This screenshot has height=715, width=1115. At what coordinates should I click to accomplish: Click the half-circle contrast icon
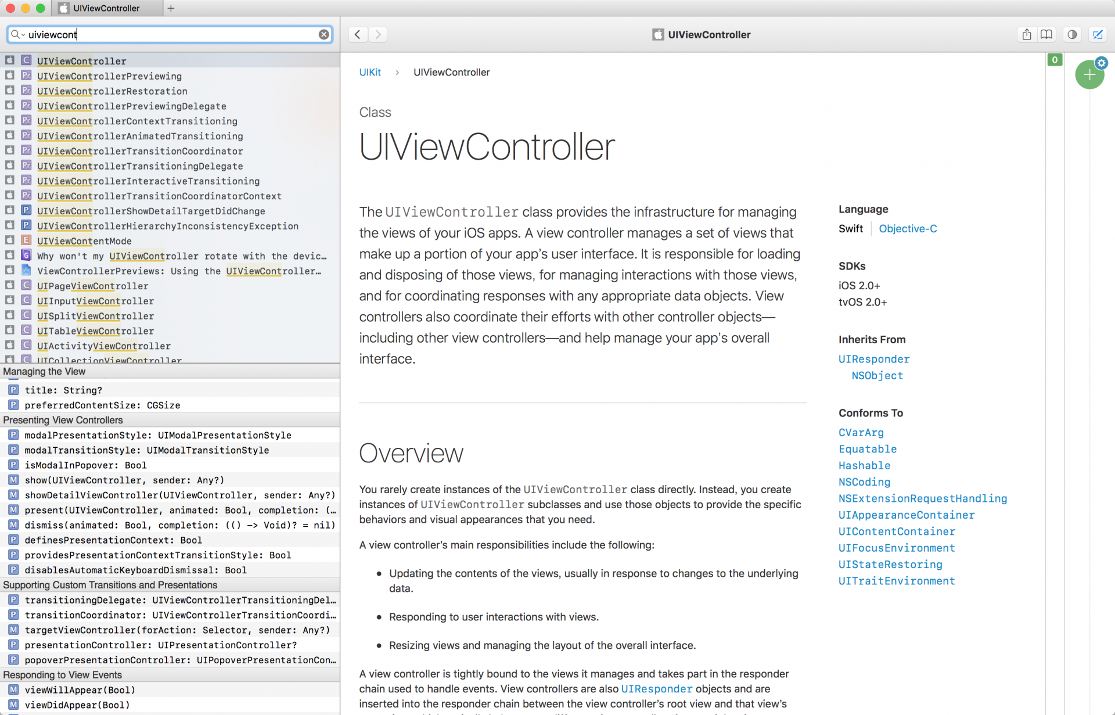[x=1072, y=34]
